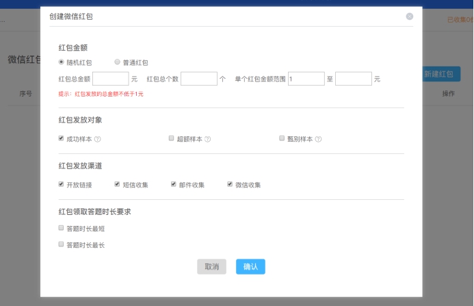The image size is (474, 306).
Task: Select the 随机红包 radio option
Action: pos(62,62)
